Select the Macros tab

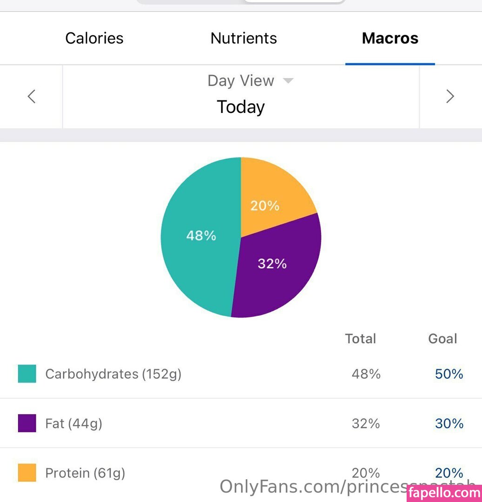point(390,38)
